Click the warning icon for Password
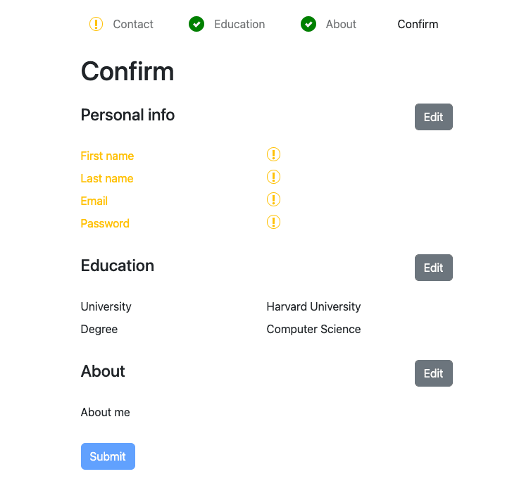Screen dimensions: 512x493 pos(274,222)
